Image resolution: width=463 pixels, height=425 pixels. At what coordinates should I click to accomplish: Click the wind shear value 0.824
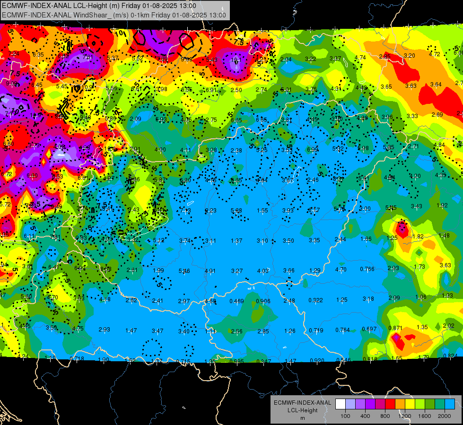[x=450, y=356]
